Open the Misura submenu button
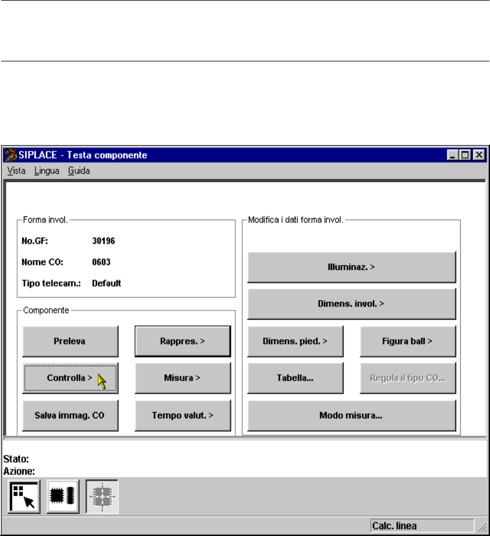 pos(183,378)
